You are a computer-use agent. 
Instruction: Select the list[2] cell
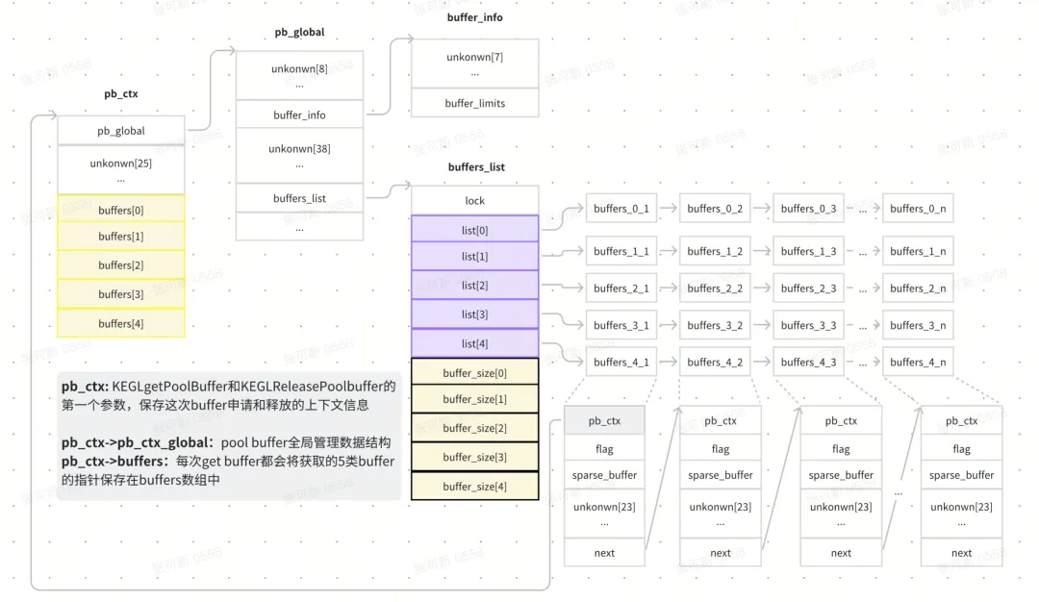475,285
